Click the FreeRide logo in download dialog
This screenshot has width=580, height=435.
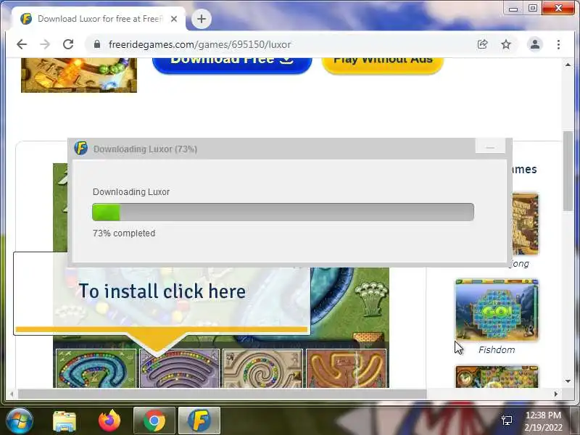(80, 148)
